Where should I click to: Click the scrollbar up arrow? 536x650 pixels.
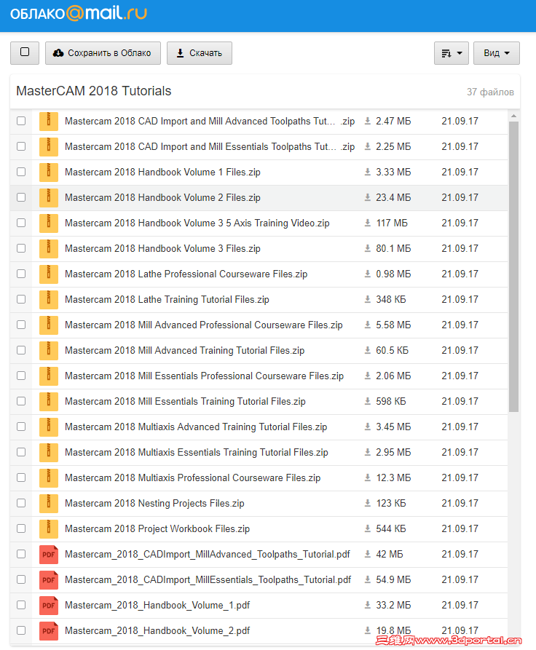coord(513,116)
